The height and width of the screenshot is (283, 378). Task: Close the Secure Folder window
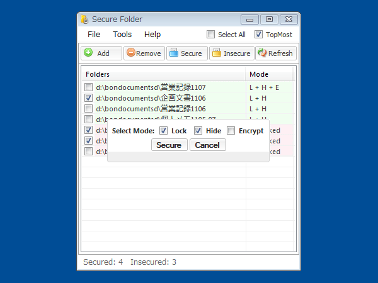point(289,19)
